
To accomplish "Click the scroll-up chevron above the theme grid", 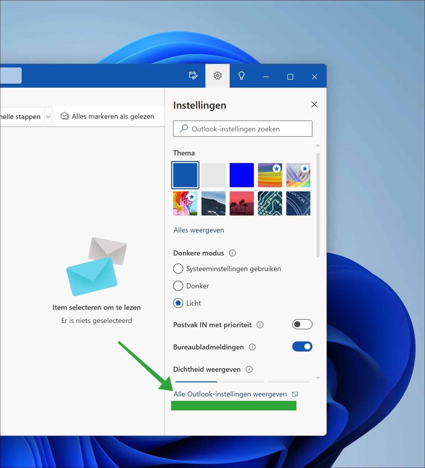I will click(318, 145).
